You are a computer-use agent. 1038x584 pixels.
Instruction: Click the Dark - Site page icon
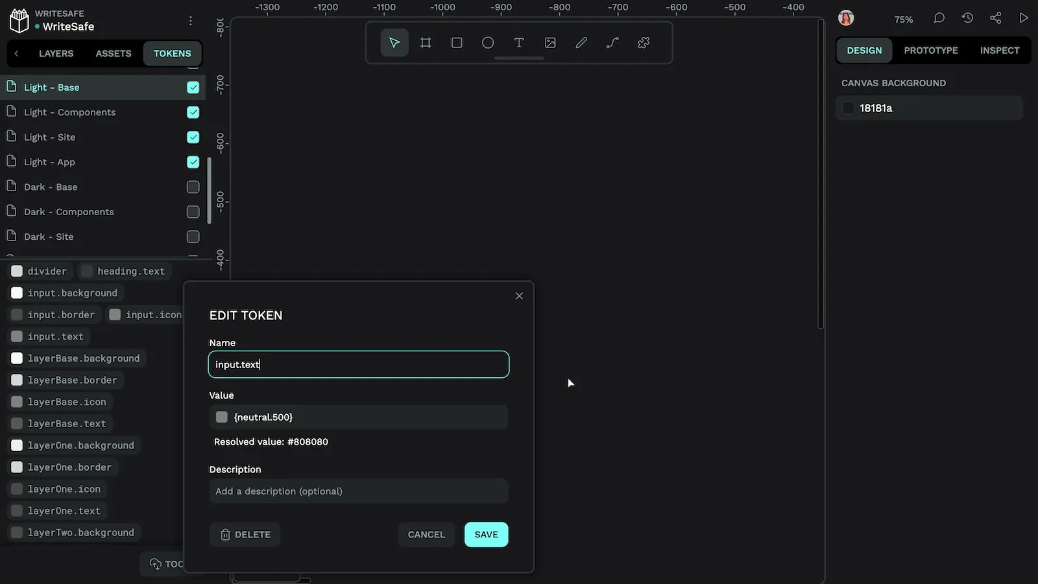(12, 236)
